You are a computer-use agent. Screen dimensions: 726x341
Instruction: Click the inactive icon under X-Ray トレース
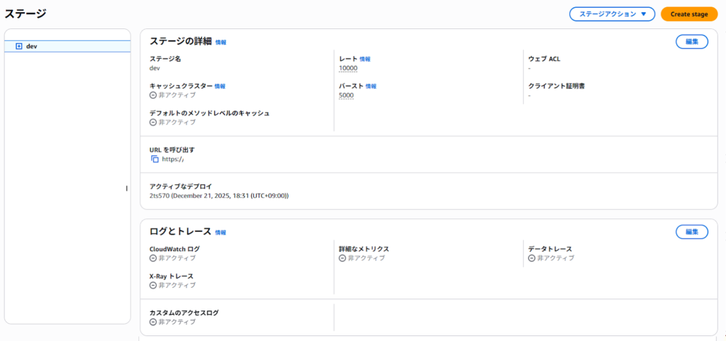pos(153,285)
